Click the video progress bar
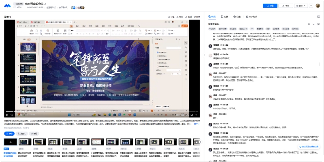The width and height of the screenshot is (324, 162). [x=101, y=111]
